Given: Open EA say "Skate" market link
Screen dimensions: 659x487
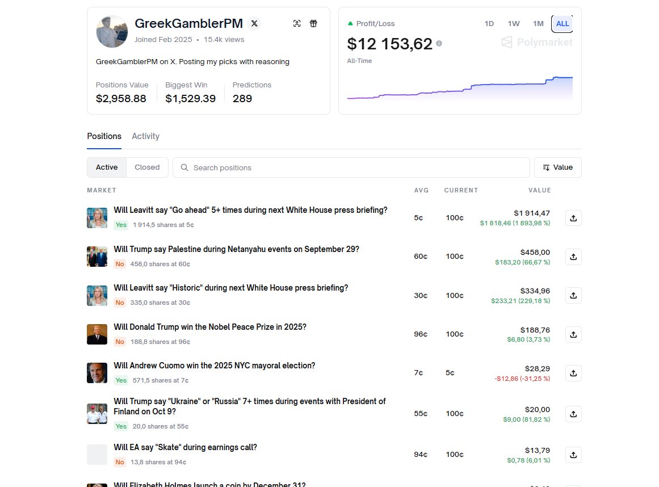Looking at the screenshot, I should pyautogui.click(x=186, y=447).
